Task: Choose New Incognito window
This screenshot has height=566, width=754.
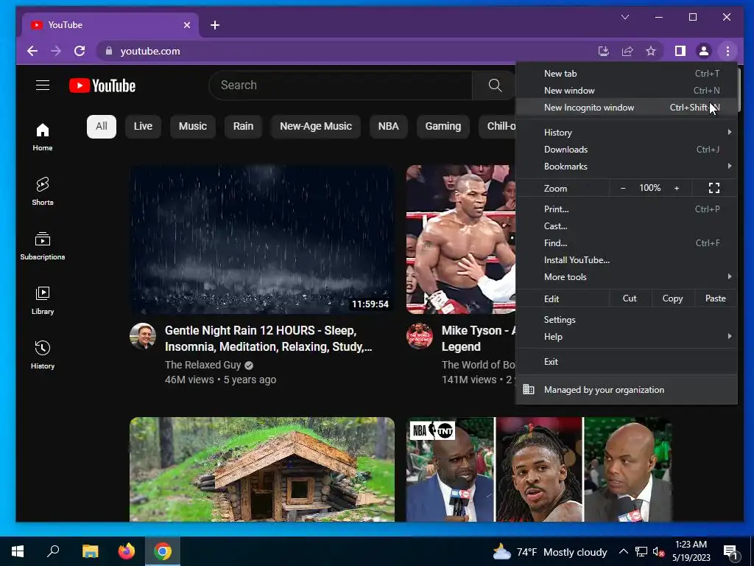Action: pos(626,108)
